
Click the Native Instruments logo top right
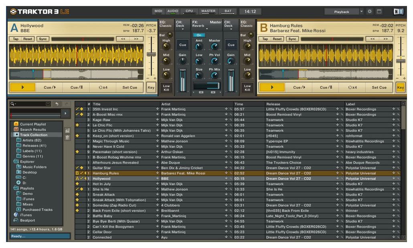(x=399, y=12)
